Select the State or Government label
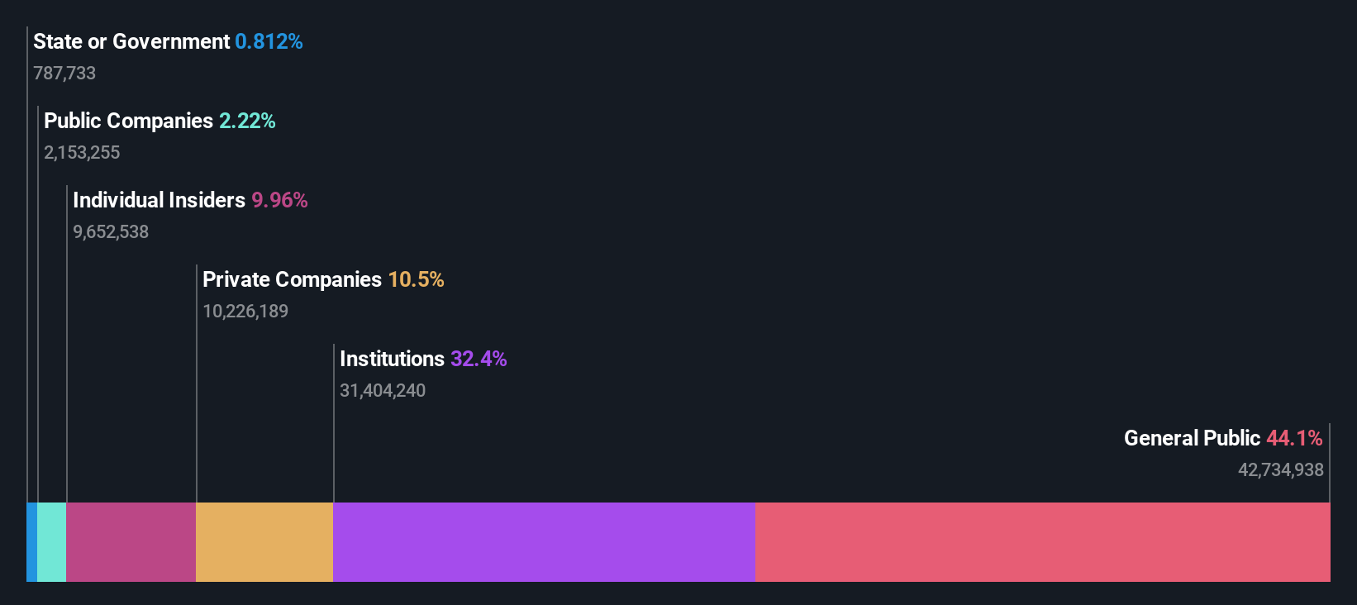The image size is (1357, 605). pos(131,41)
